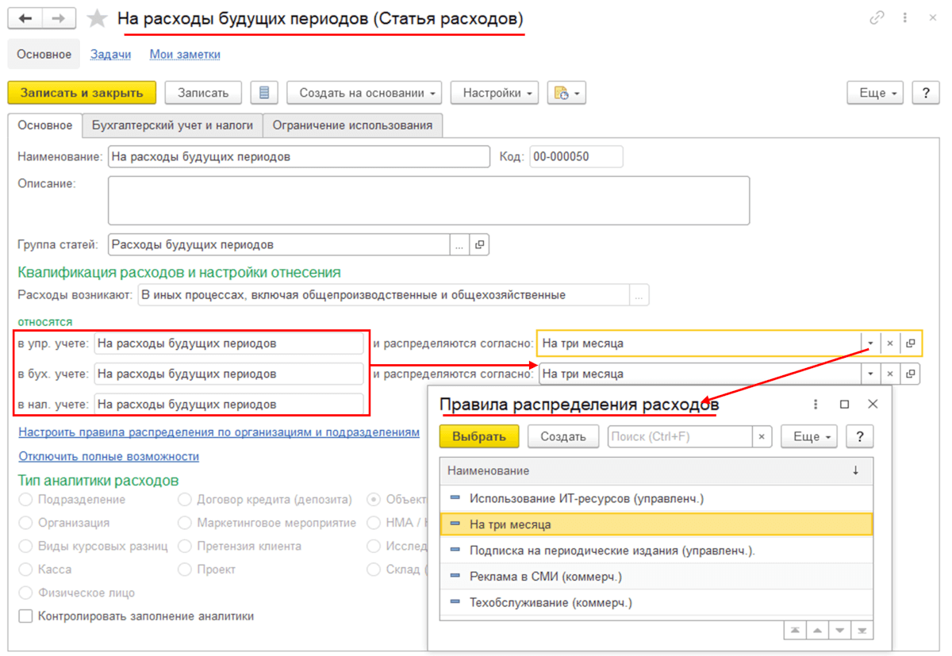Select the Виды курсовых разниц option
The width and height of the screenshot is (952, 656).
25,546
